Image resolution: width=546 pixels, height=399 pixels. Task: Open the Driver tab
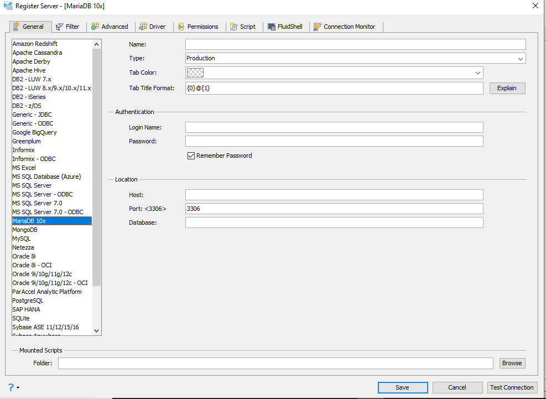click(x=153, y=27)
